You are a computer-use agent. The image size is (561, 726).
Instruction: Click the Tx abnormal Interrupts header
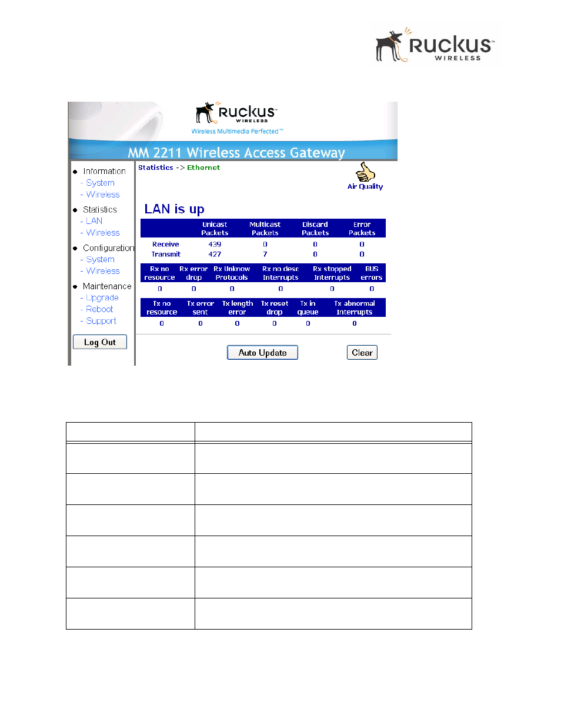click(x=355, y=308)
